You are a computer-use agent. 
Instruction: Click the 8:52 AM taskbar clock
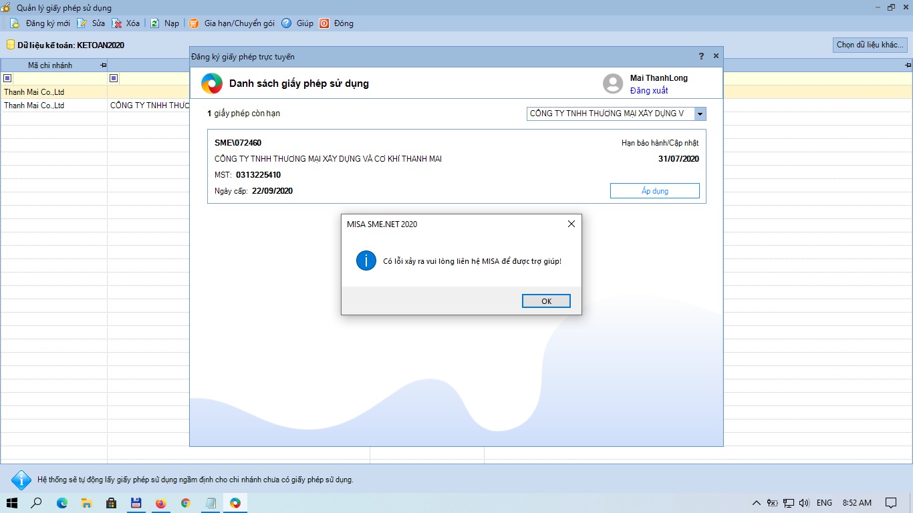(x=857, y=503)
